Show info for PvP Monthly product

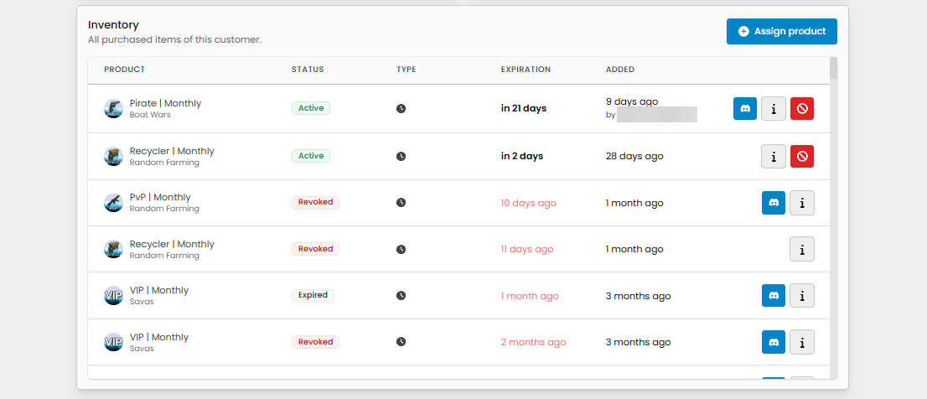pos(801,203)
